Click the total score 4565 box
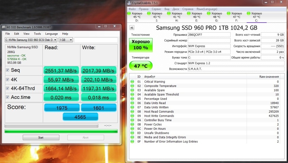The width and height of the screenshot is (288, 163). (80, 117)
